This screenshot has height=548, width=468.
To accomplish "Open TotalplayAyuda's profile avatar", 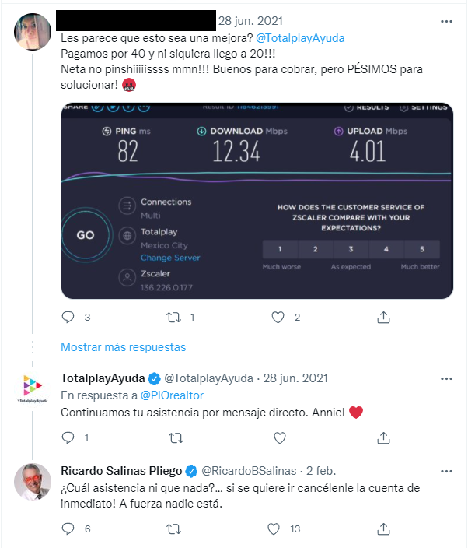I will 33,387.
